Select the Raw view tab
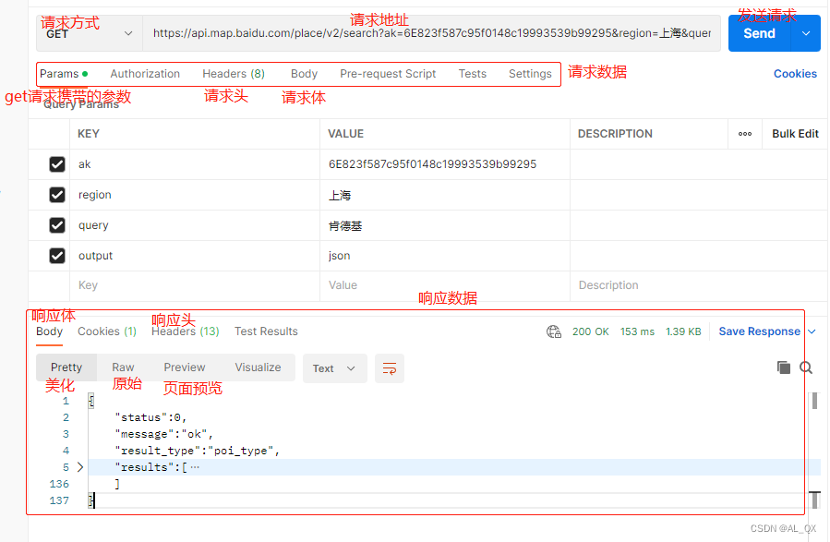830x542 pixels. (x=123, y=367)
